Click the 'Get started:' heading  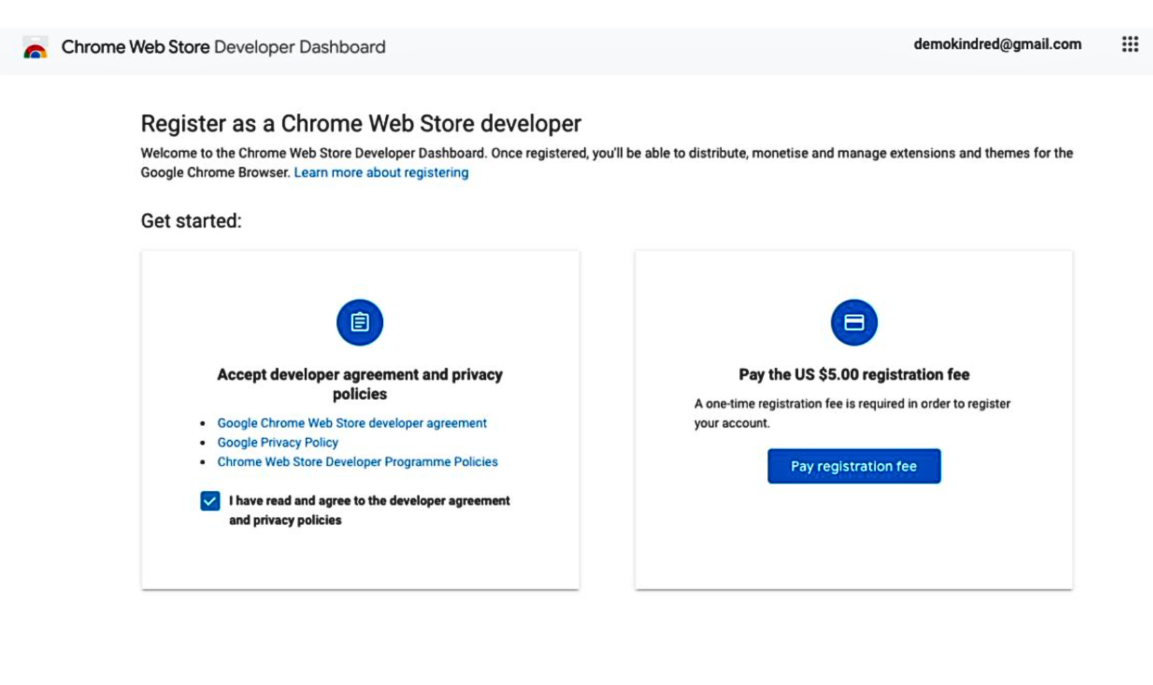point(191,221)
